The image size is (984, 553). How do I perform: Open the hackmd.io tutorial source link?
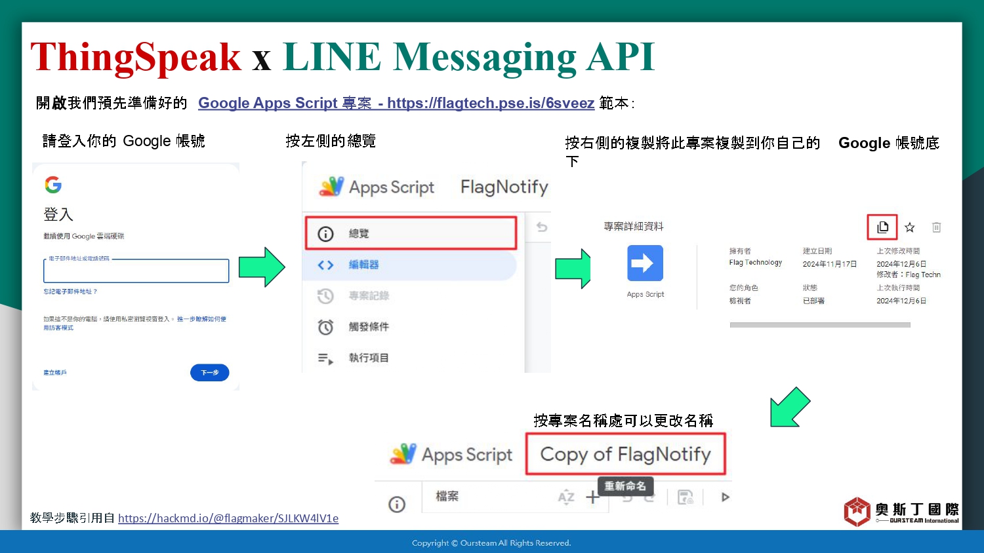(x=228, y=518)
